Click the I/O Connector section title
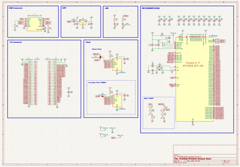Screen dimensions: 240x167 tap(16, 42)
